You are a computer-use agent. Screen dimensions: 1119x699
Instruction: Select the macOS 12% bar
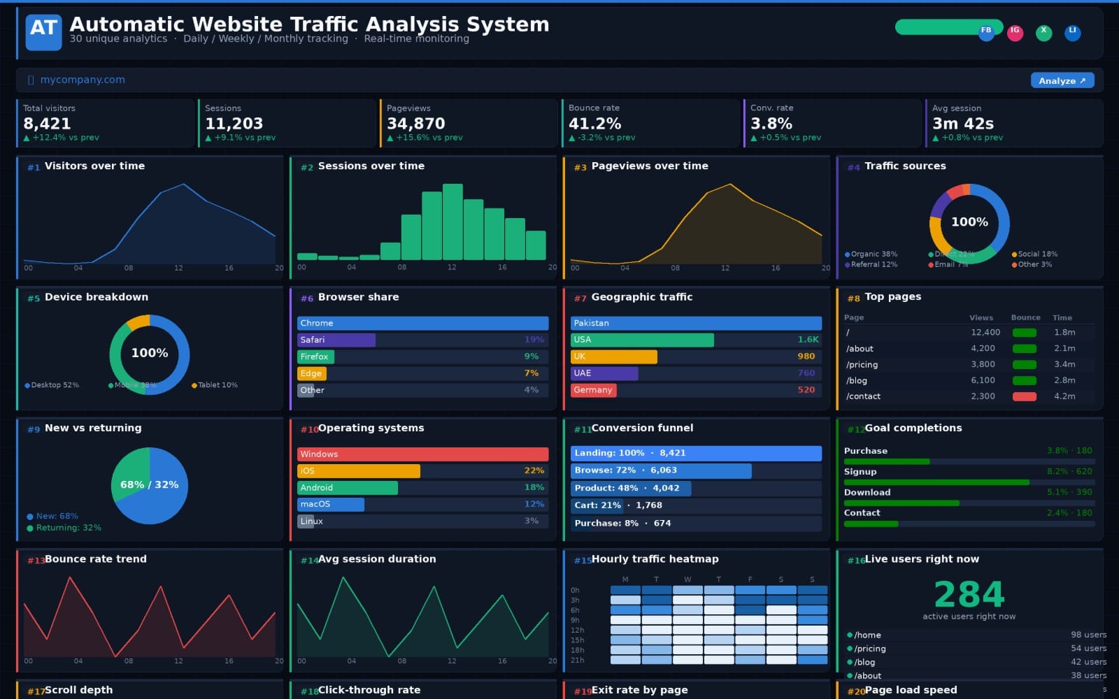coord(422,504)
